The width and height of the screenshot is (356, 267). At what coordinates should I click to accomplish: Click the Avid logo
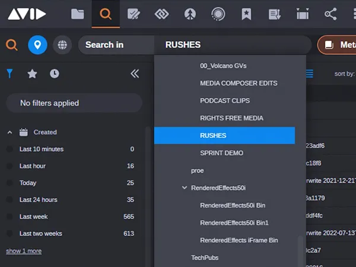[27, 14]
